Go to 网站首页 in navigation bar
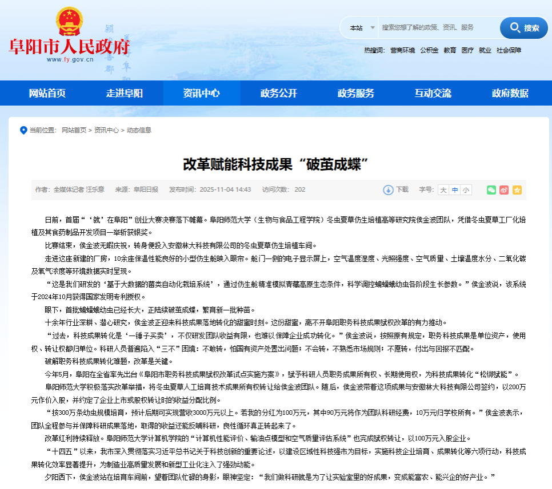Viewport: 552px width, 489px height. coord(47,93)
